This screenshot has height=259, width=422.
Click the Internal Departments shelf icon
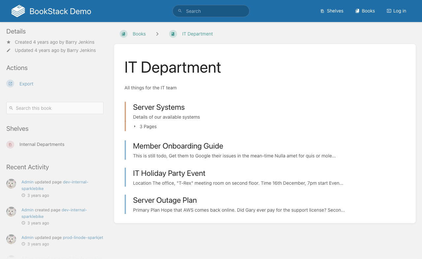click(x=10, y=144)
